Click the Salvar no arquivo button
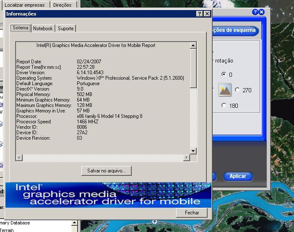Screen dimensions: 294x232 tap(107, 171)
